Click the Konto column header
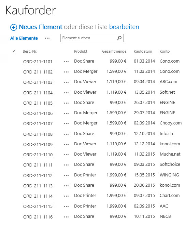The width and height of the screenshot is (186, 225). (x=164, y=51)
